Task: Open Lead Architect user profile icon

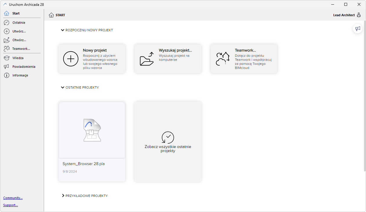Action: [x=359, y=15]
